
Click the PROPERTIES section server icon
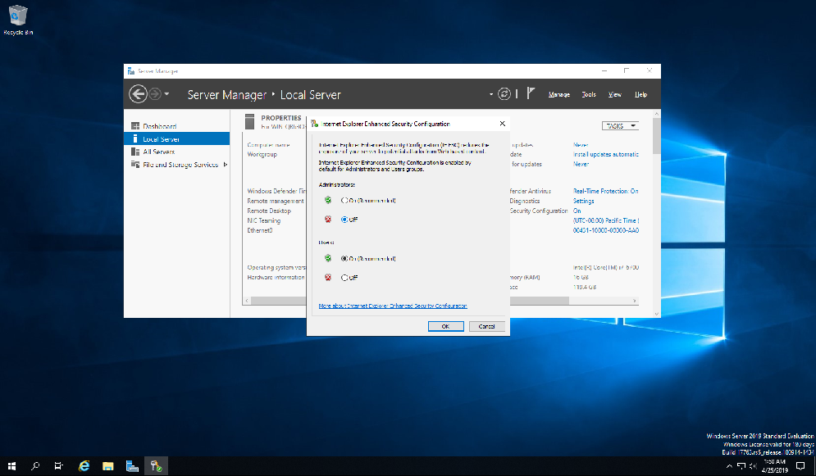pyautogui.click(x=250, y=121)
